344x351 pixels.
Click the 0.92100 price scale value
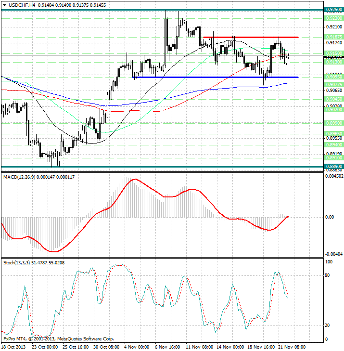tap(334, 27)
